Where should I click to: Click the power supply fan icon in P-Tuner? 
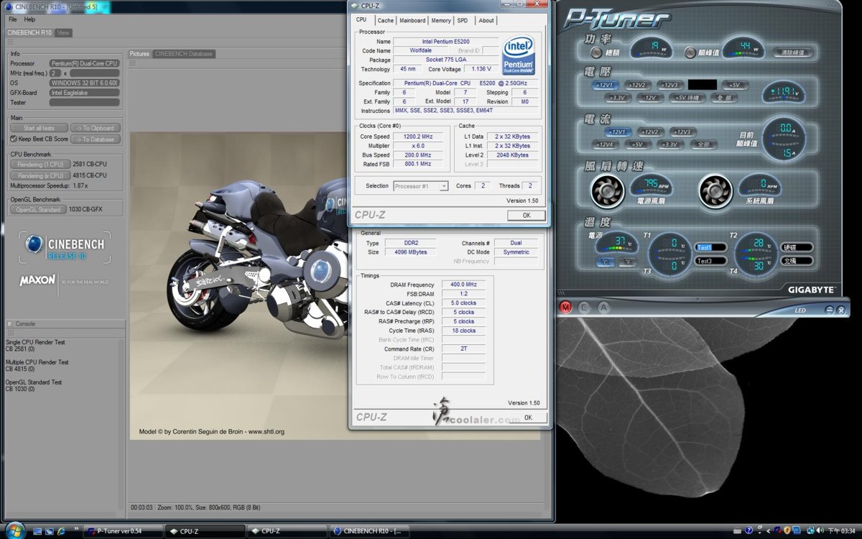608,191
